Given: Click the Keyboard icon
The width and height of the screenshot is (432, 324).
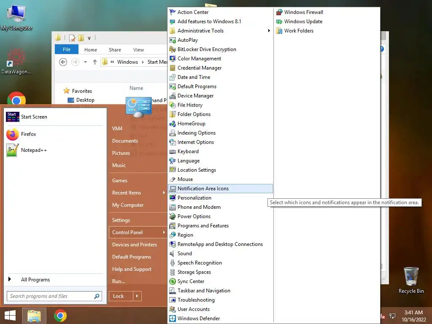Looking at the screenshot, I should 173,151.
